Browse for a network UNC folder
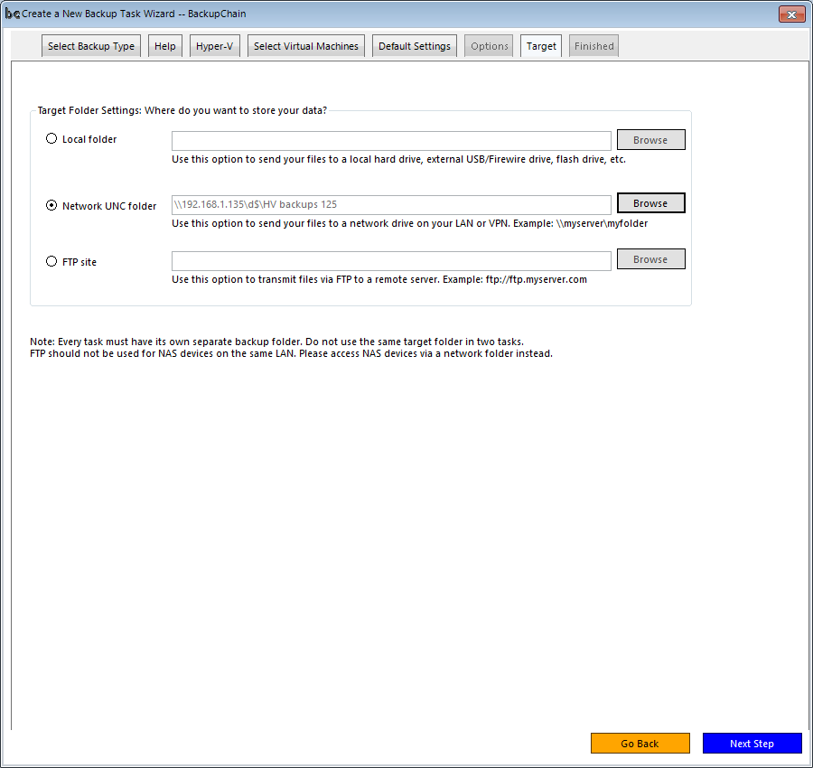Image resolution: width=813 pixels, height=768 pixels. (x=650, y=203)
